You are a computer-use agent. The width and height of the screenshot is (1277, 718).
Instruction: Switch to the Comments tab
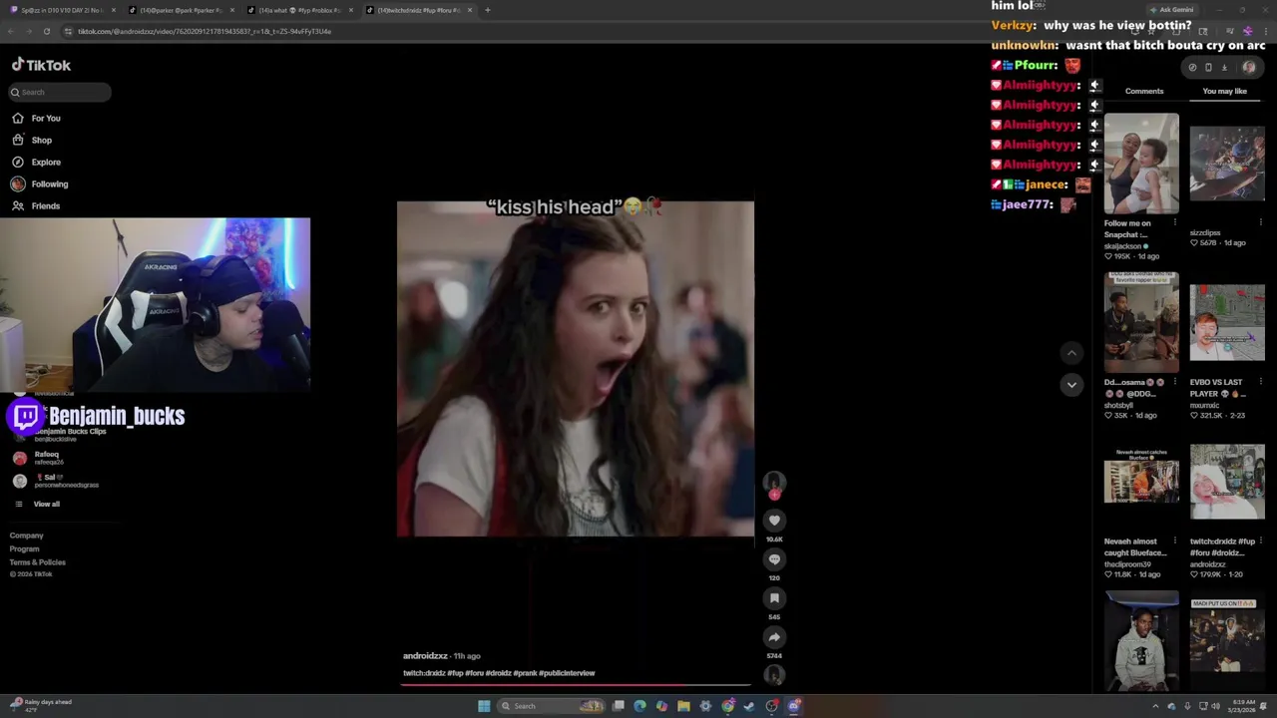click(x=1144, y=91)
